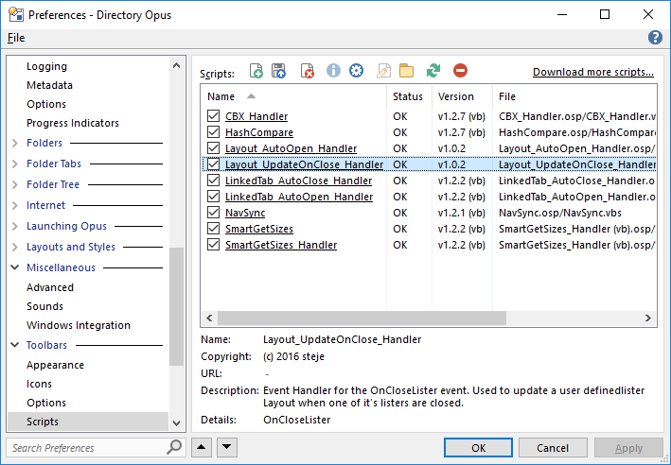Toggle the SmartGetSizes script checkbox
The image size is (671, 465).
click(x=213, y=229)
